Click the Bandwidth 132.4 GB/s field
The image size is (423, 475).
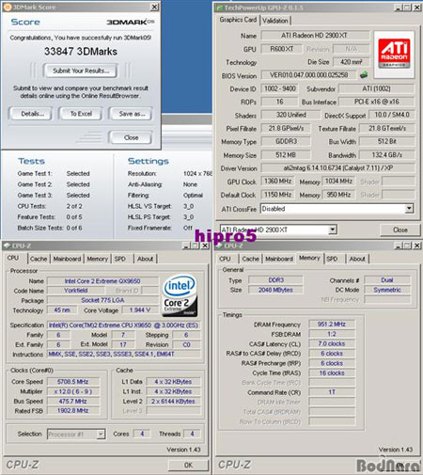[x=386, y=155]
